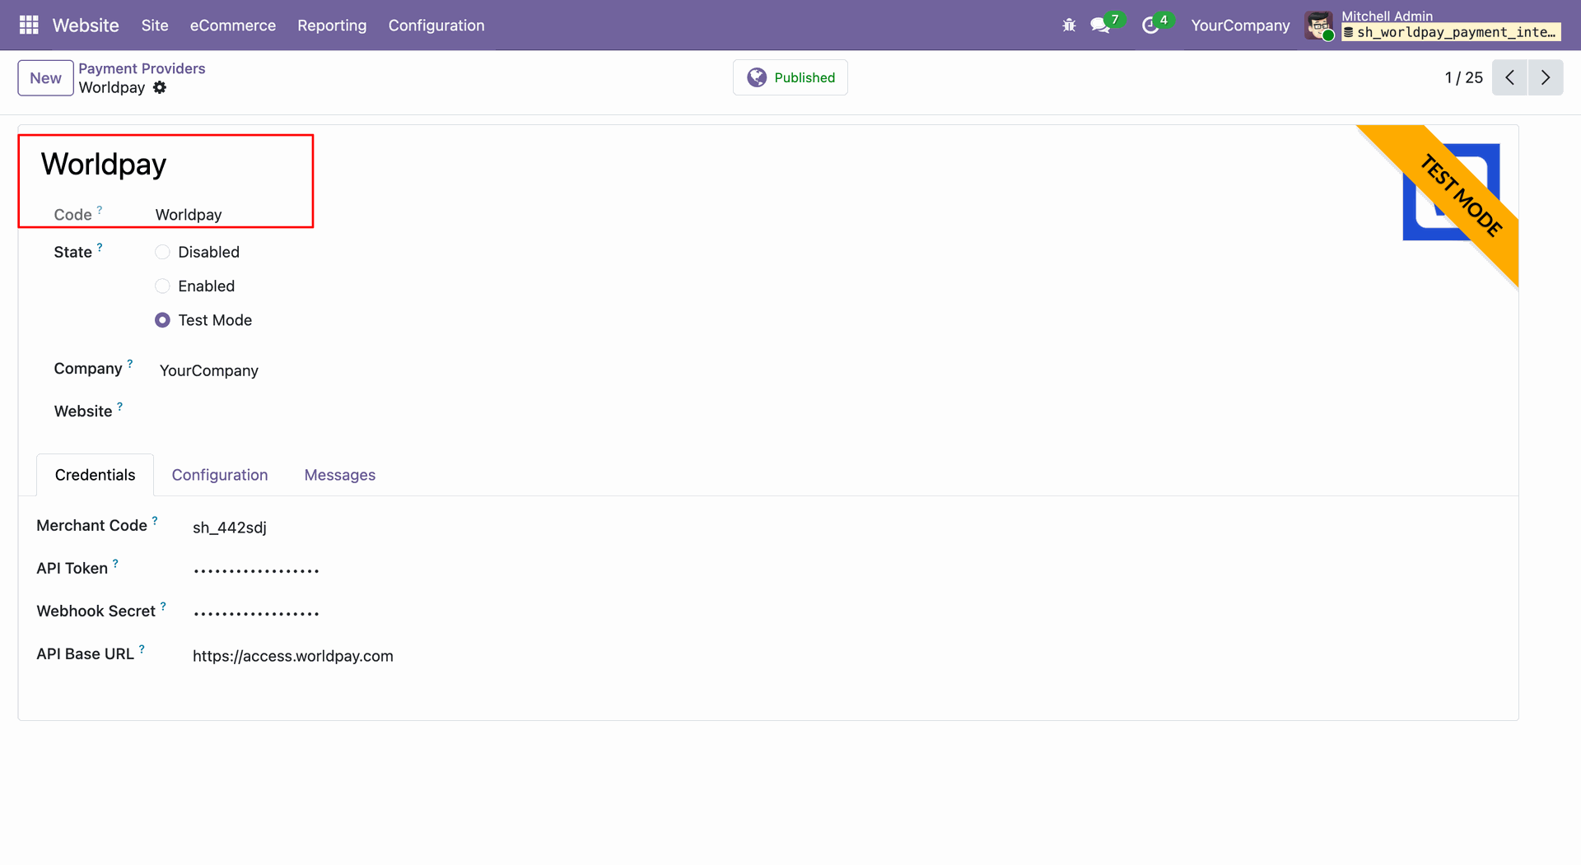1581x865 pixels.
Task: Click the globe icon on Published button
Action: tap(757, 77)
